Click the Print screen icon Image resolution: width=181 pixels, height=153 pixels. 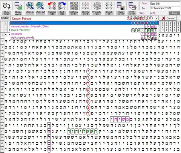[132, 6]
